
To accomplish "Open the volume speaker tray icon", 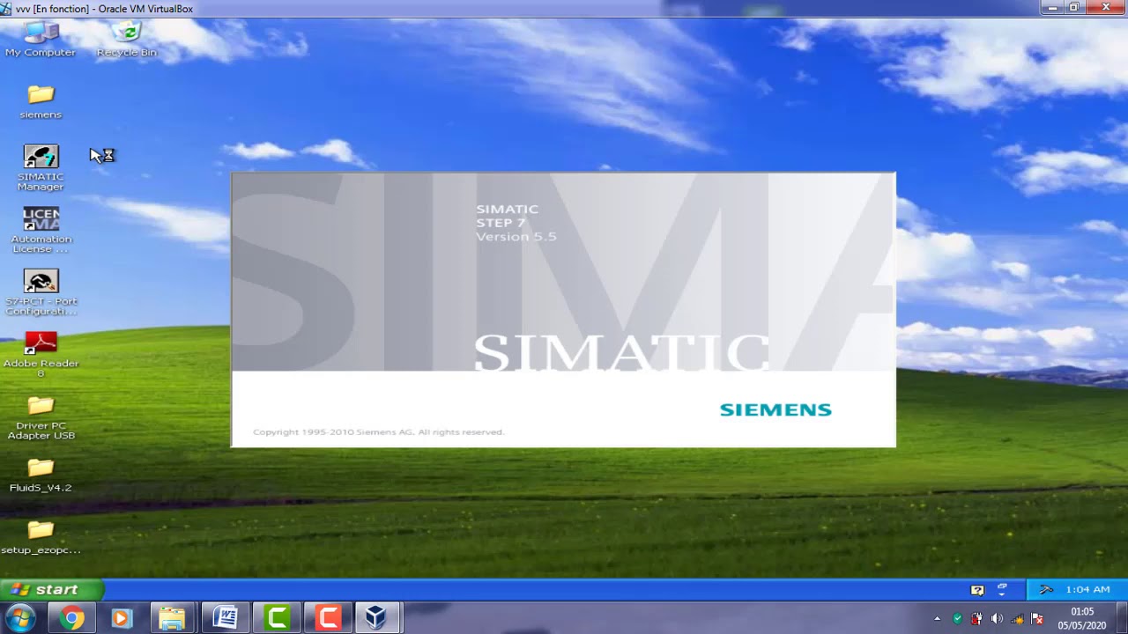I will (997, 619).
